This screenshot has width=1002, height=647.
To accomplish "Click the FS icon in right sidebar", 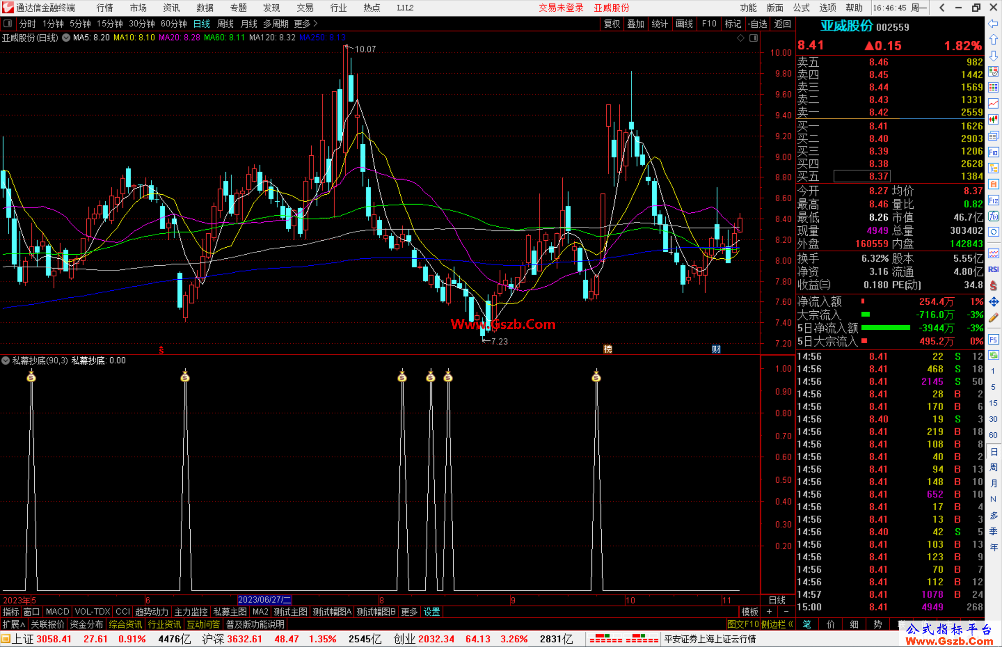I will (993, 340).
